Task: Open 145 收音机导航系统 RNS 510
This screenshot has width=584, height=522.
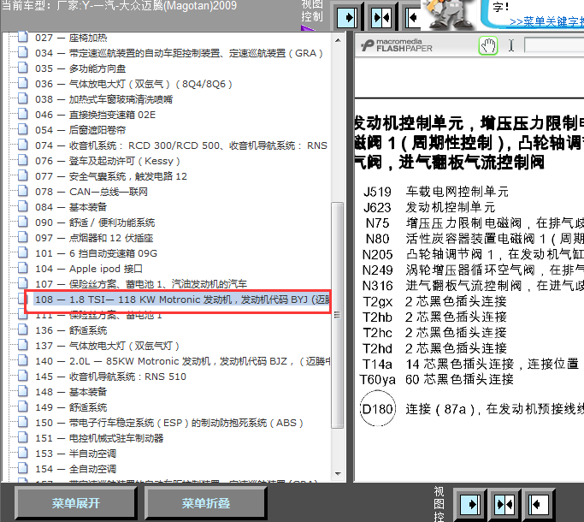Action: (110, 377)
